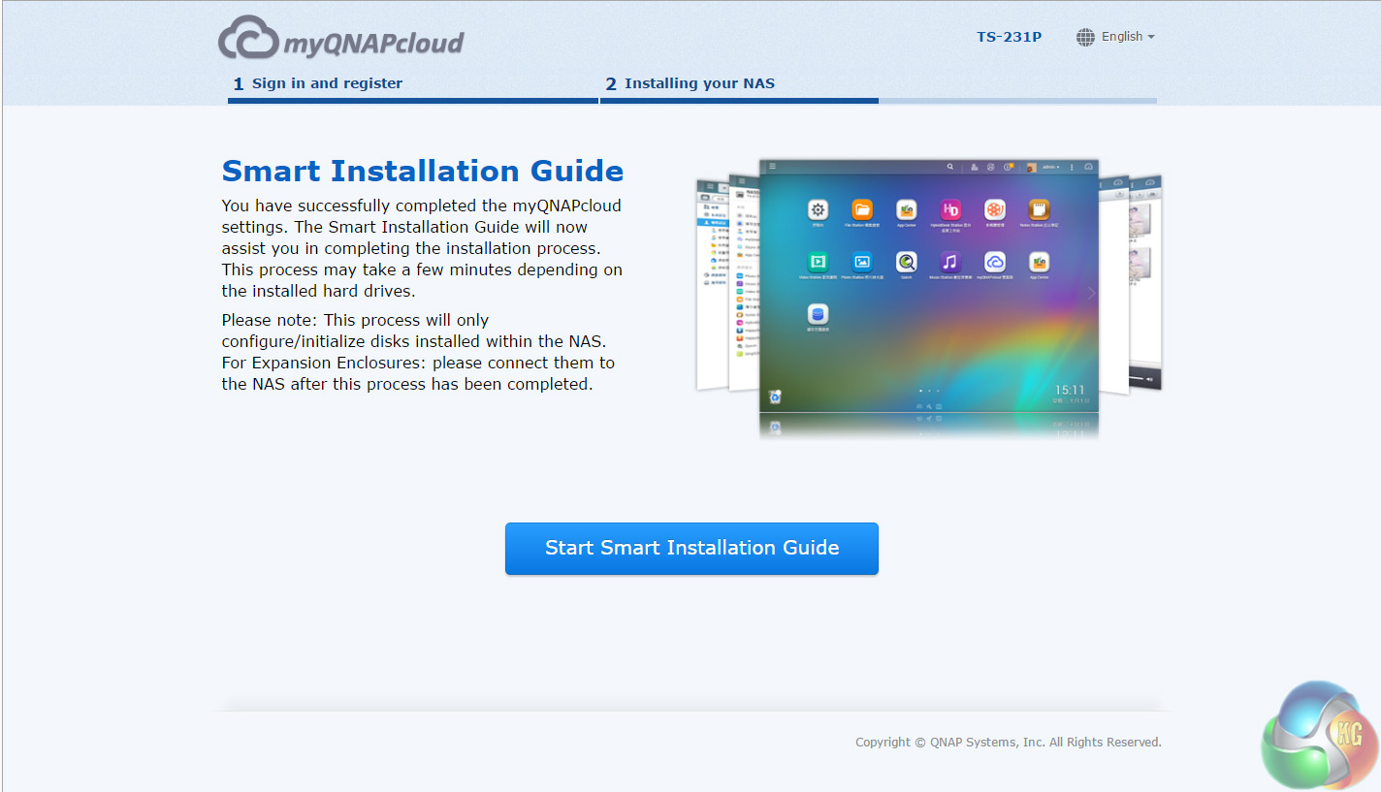Click the Smart Installation Guide heading
Viewport: 1381px width, 792px height.
click(x=423, y=171)
